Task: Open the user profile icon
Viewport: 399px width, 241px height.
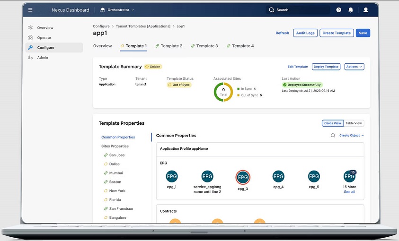Action: [x=365, y=10]
